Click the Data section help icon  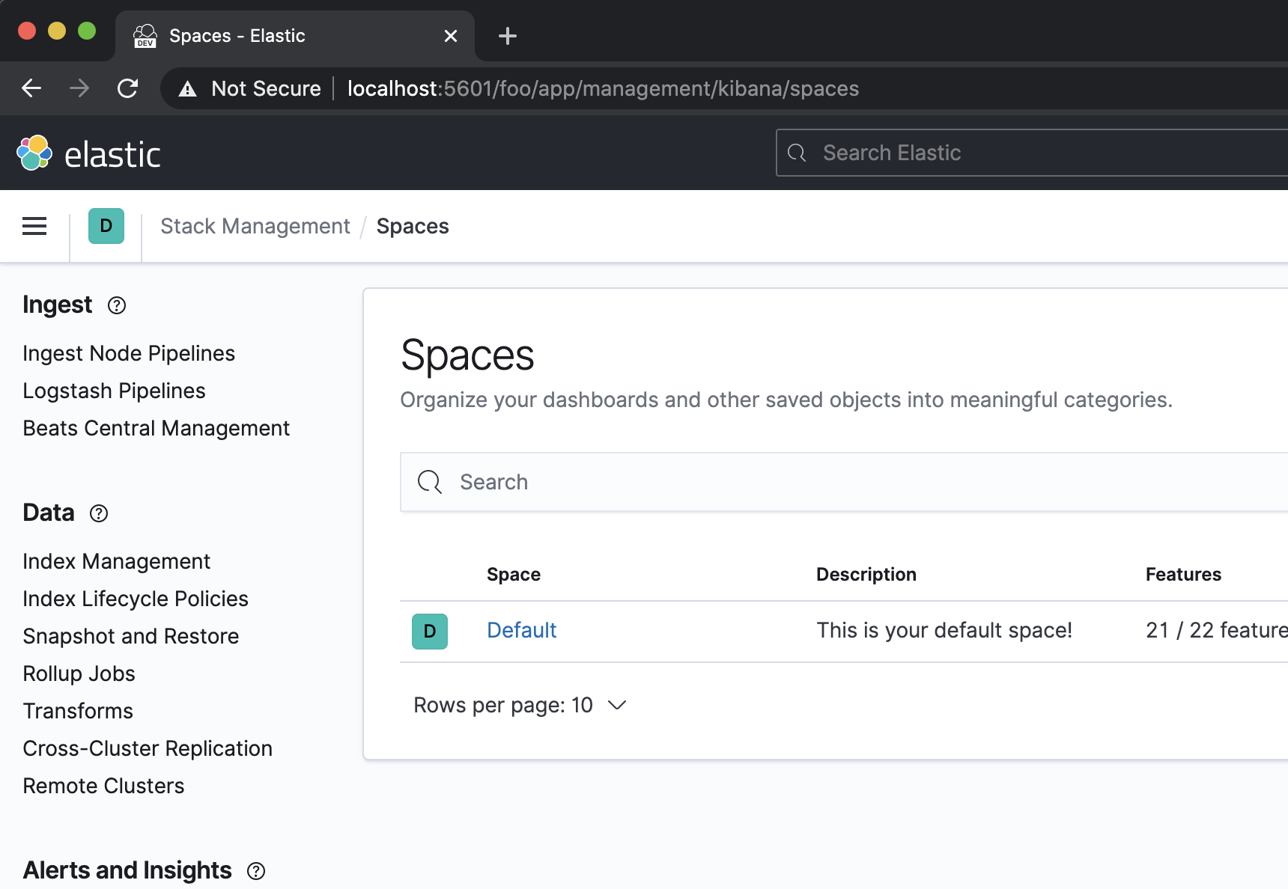(x=99, y=513)
